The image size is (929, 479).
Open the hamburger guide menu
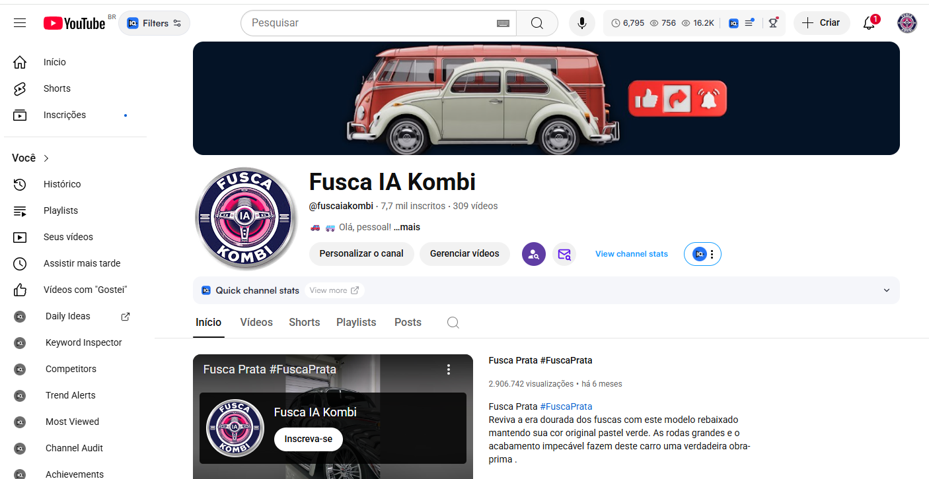pos(20,23)
